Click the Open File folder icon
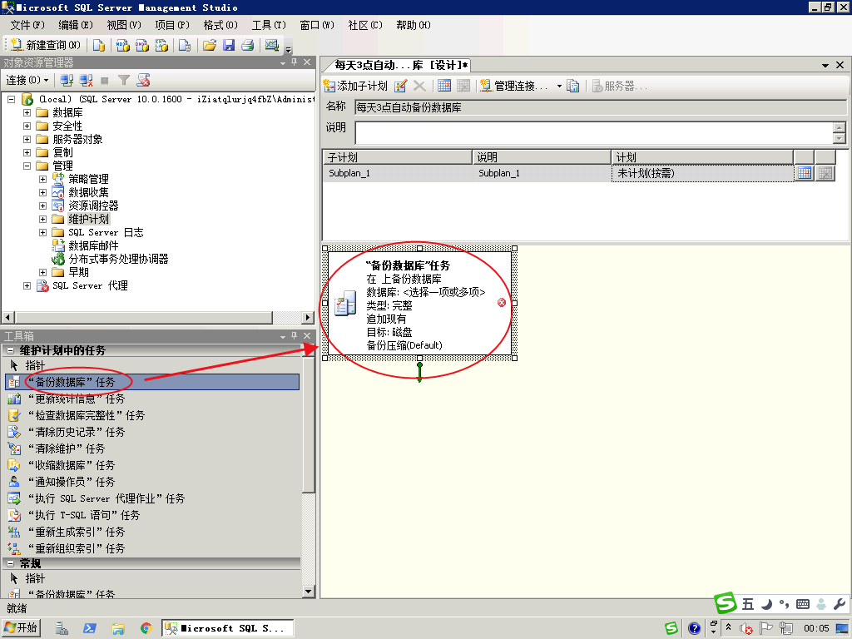Viewport: 852px width, 639px height. pos(209,45)
